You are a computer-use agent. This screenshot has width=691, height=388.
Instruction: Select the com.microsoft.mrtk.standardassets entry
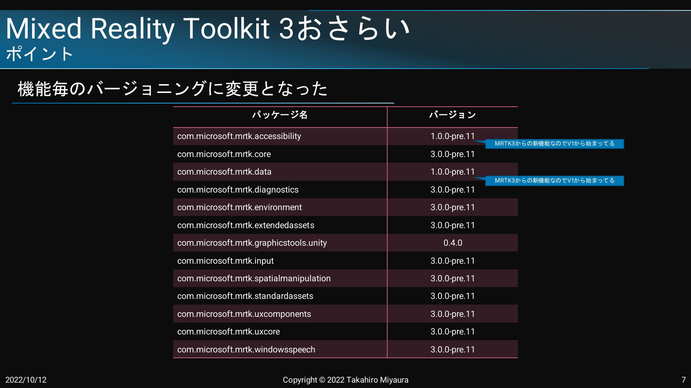point(245,296)
